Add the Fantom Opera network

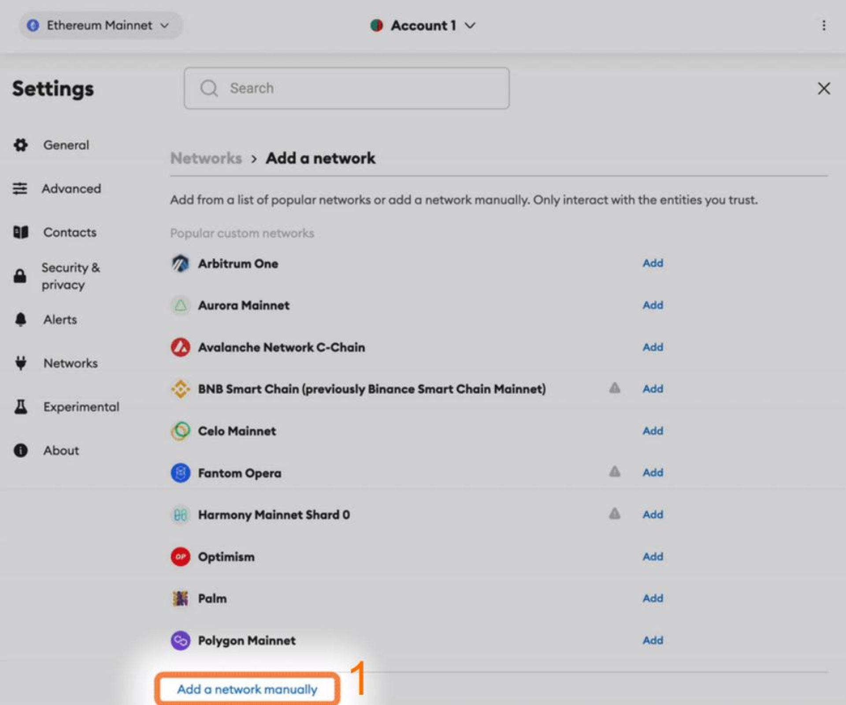click(653, 473)
